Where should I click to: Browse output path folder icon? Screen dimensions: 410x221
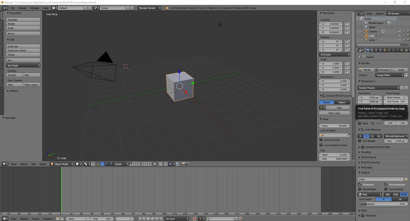coord(406,179)
